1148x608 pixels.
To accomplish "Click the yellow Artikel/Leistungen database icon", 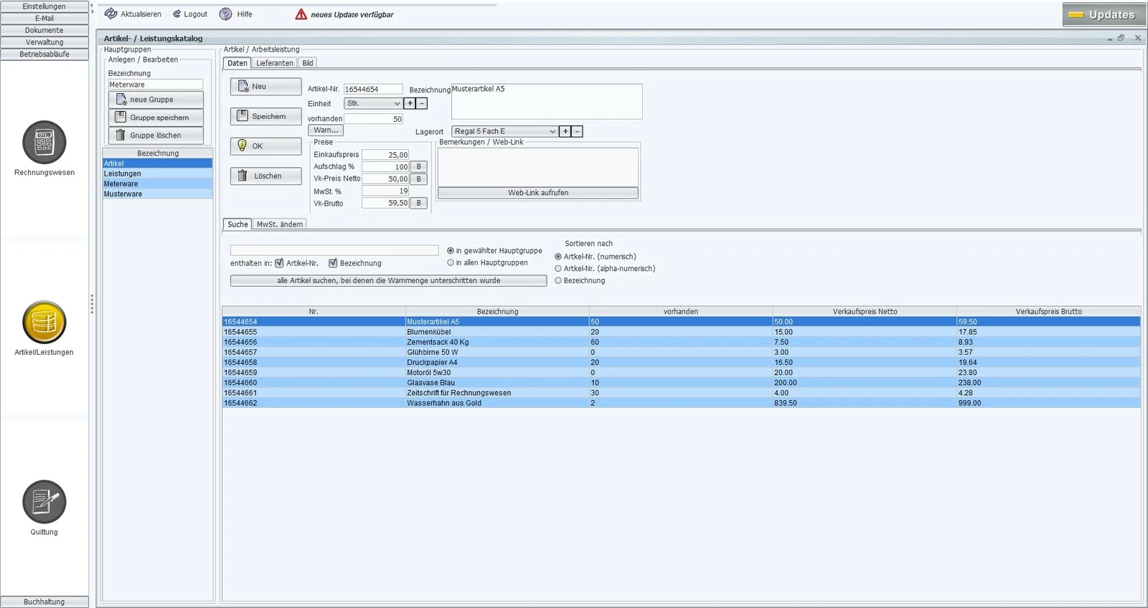I will [x=44, y=323].
